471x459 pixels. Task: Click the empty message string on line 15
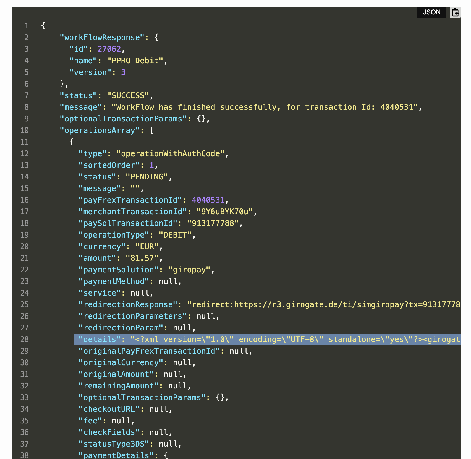click(x=135, y=188)
